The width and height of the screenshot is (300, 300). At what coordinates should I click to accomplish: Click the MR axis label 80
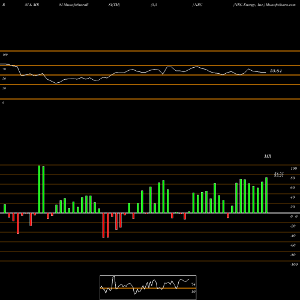tap(293, 178)
